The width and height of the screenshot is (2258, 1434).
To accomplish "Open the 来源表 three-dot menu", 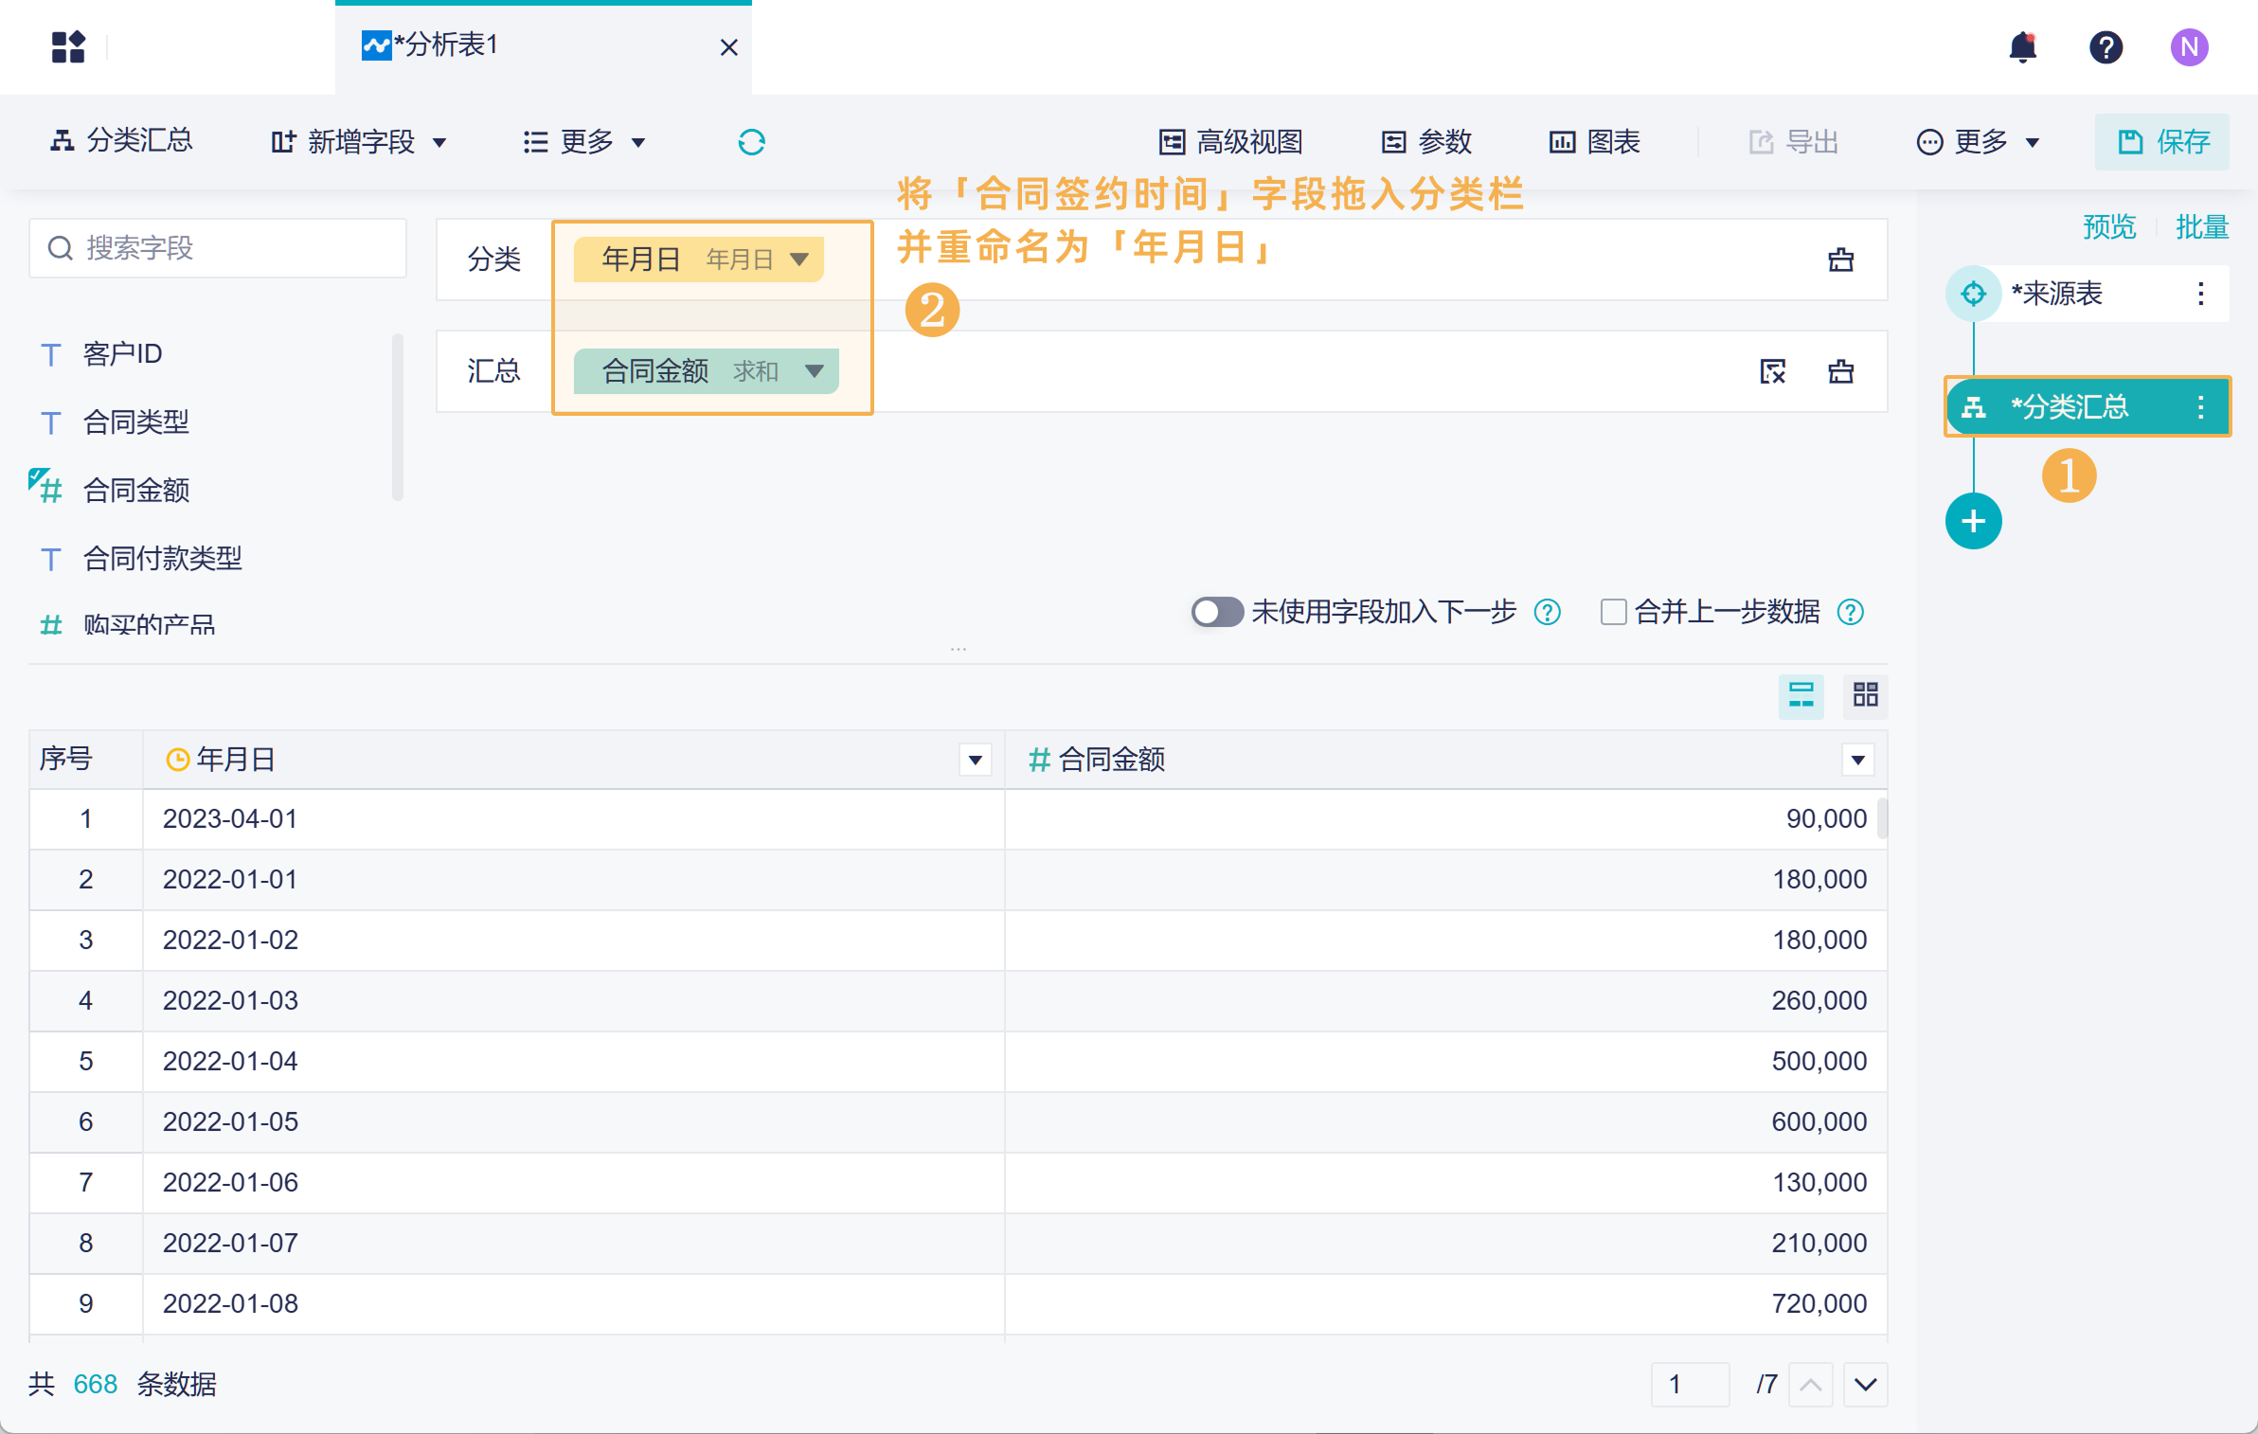I will (x=2200, y=294).
